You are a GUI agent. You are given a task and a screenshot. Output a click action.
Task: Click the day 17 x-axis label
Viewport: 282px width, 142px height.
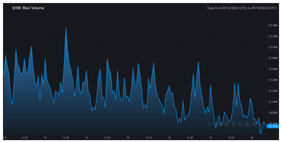point(210,138)
